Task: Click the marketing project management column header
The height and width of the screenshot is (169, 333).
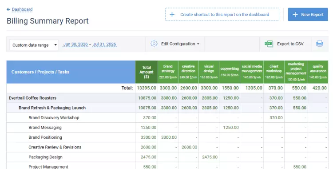Action: [x=296, y=72]
